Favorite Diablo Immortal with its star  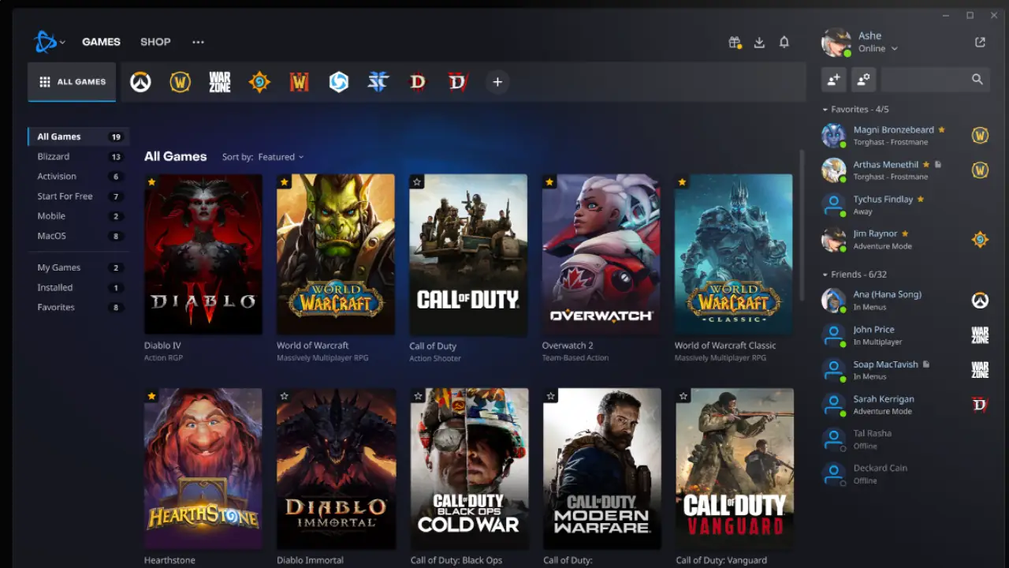tap(285, 396)
